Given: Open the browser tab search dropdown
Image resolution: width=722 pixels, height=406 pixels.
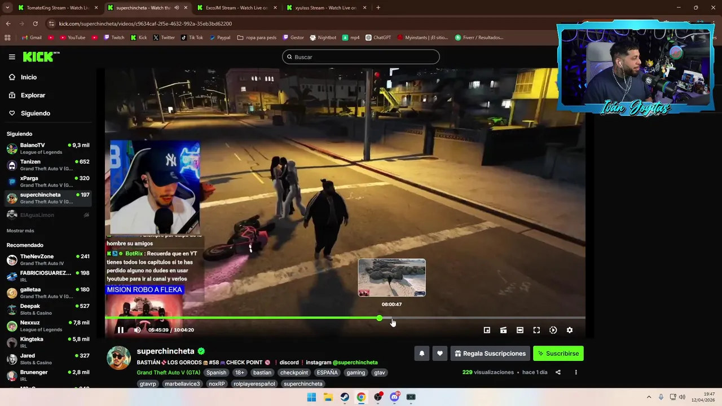Looking at the screenshot, I should 7,8.
